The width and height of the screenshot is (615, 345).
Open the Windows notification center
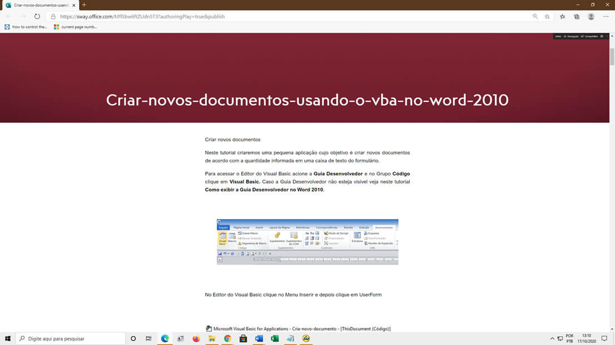604,338
